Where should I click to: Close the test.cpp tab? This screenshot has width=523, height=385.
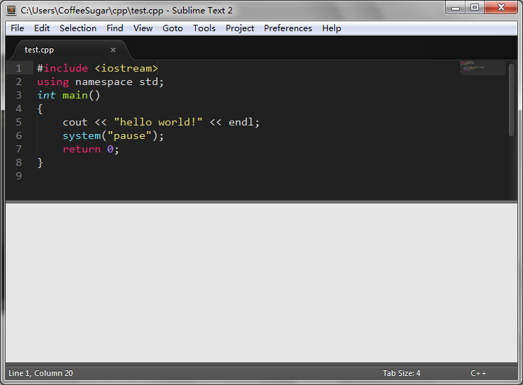click(113, 50)
